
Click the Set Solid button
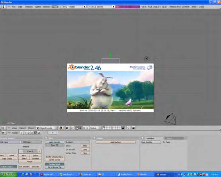[x=35, y=167]
